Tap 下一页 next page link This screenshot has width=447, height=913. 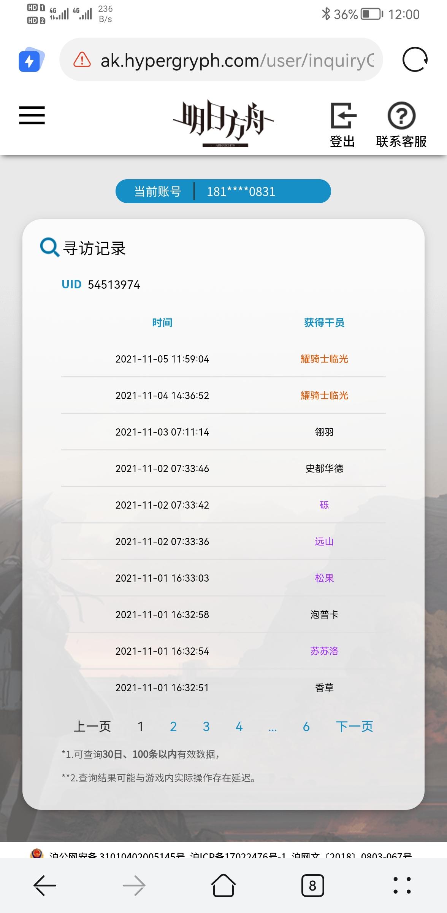point(354,727)
